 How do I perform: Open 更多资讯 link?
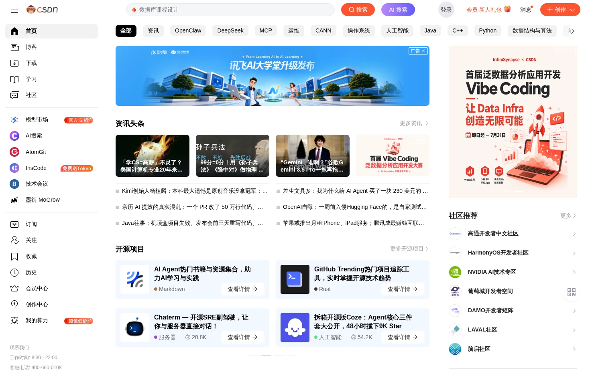coord(414,123)
